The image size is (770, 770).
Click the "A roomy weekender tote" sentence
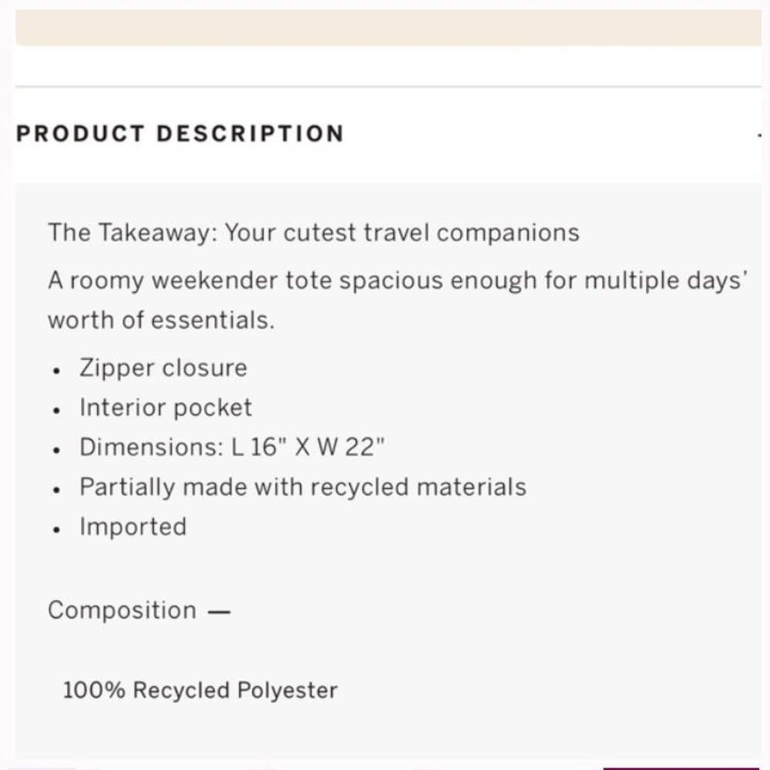pos(398,280)
